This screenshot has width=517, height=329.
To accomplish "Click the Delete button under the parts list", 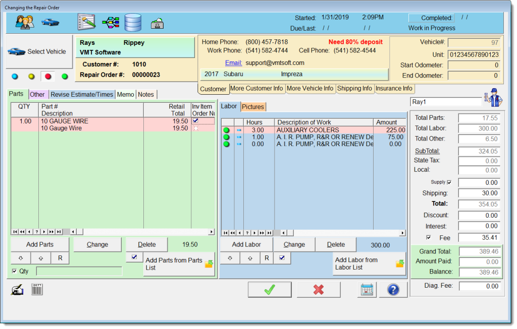I will click(x=147, y=244).
